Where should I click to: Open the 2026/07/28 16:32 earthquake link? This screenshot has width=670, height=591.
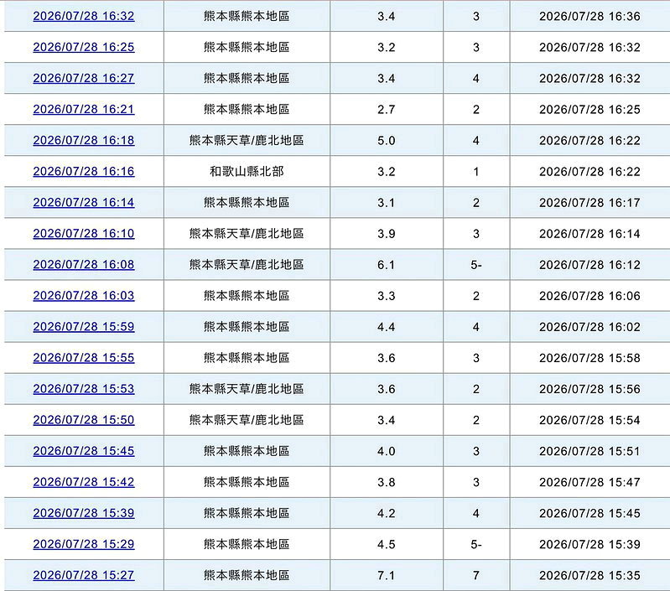coord(84,16)
